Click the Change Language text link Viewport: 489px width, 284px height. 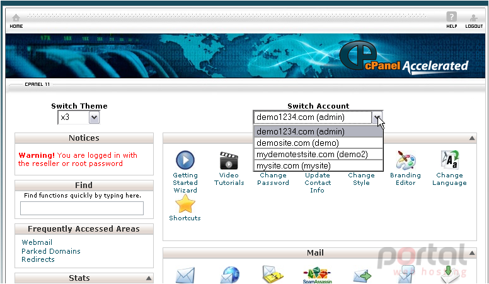[x=449, y=179]
